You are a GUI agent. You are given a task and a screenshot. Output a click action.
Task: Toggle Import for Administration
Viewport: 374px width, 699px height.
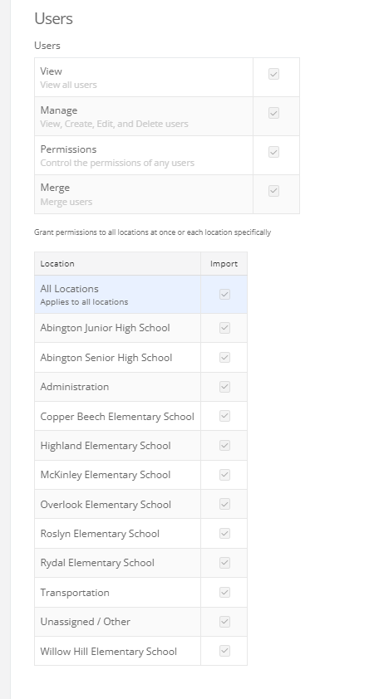(224, 387)
